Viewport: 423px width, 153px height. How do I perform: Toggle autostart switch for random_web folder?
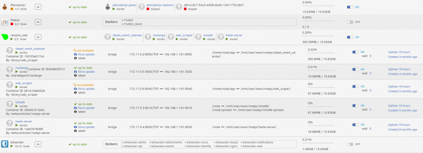(x=350, y=37)
